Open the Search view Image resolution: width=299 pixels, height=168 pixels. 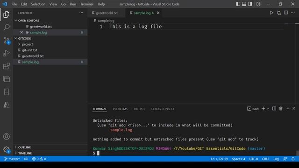click(x=6, y=27)
